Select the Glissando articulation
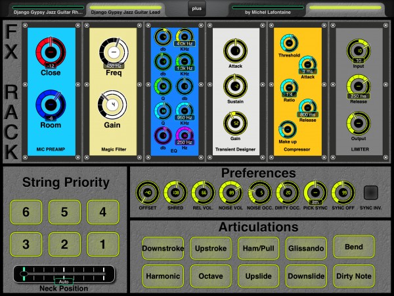The width and height of the screenshot is (394, 296). [x=306, y=248]
